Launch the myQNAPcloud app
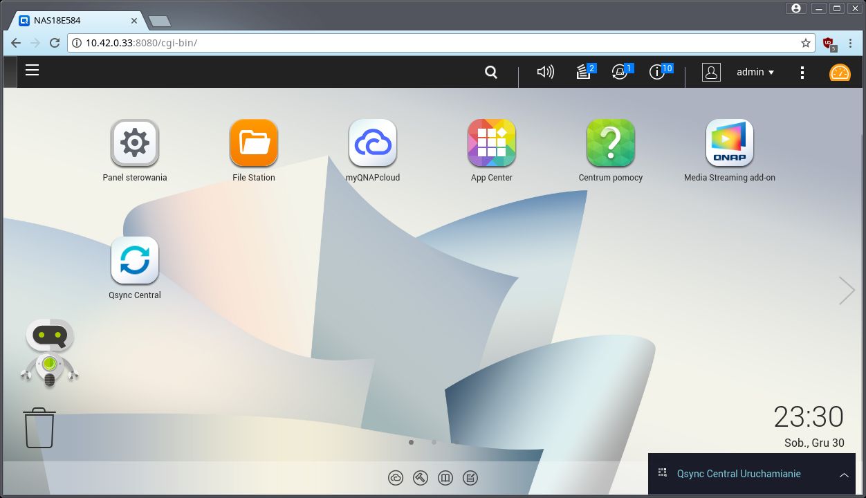The width and height of the screenshot is (866, 498). (x=373, y=143)
